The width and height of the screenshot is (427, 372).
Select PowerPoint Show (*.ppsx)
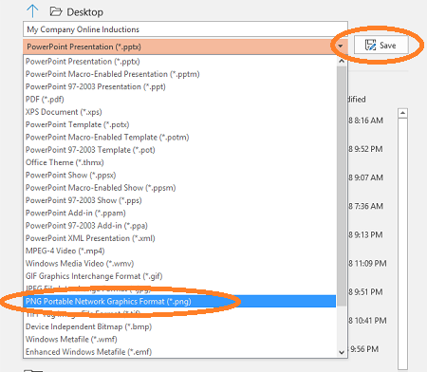[x=180, y=176]
